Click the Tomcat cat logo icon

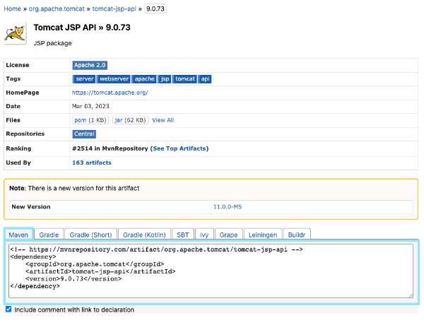[x=15, y=33]
